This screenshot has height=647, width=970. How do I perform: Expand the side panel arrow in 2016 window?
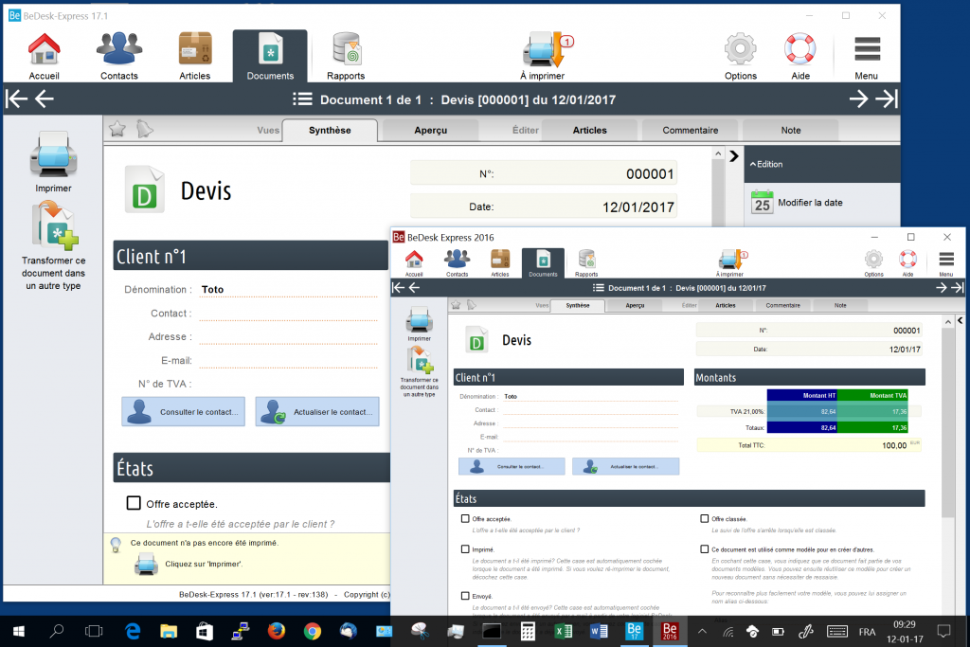coord(961,320)
